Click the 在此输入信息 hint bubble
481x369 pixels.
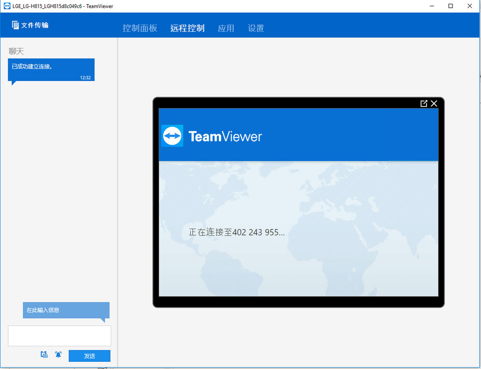coord(66,310)
